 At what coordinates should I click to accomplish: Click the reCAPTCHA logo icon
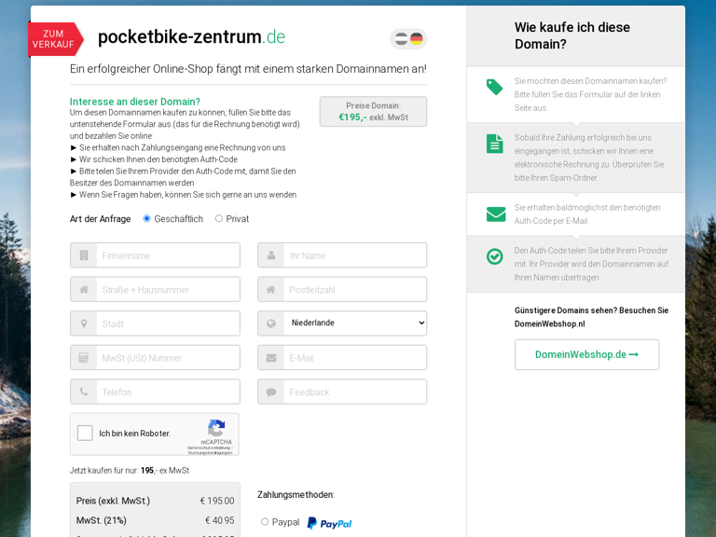point(216,428)
